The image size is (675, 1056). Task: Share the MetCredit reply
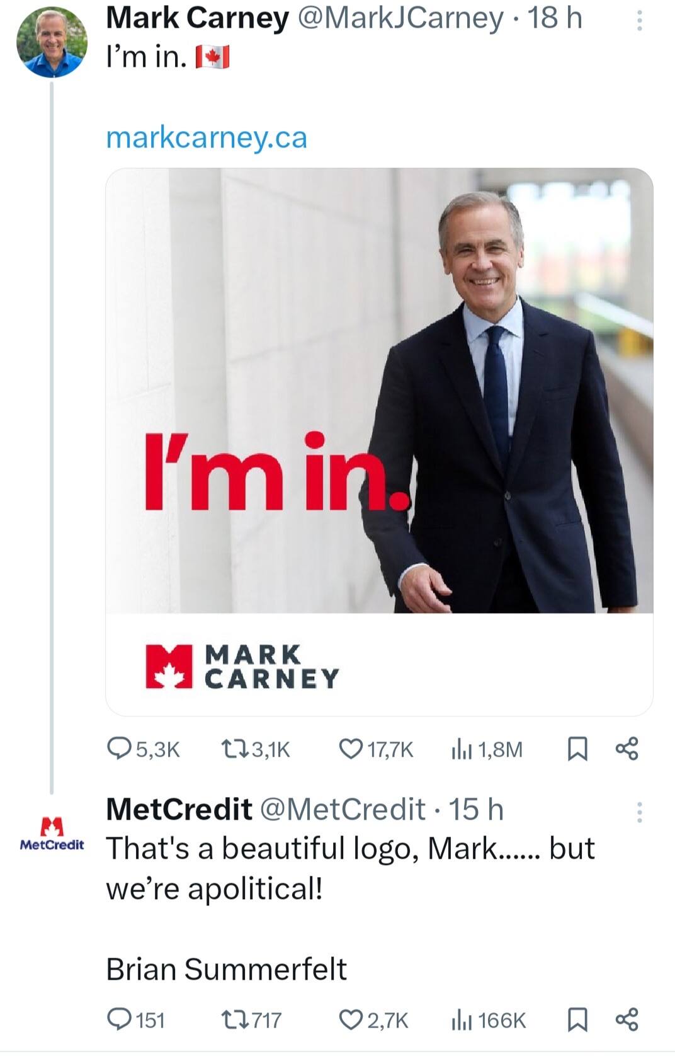point(627,1019)
